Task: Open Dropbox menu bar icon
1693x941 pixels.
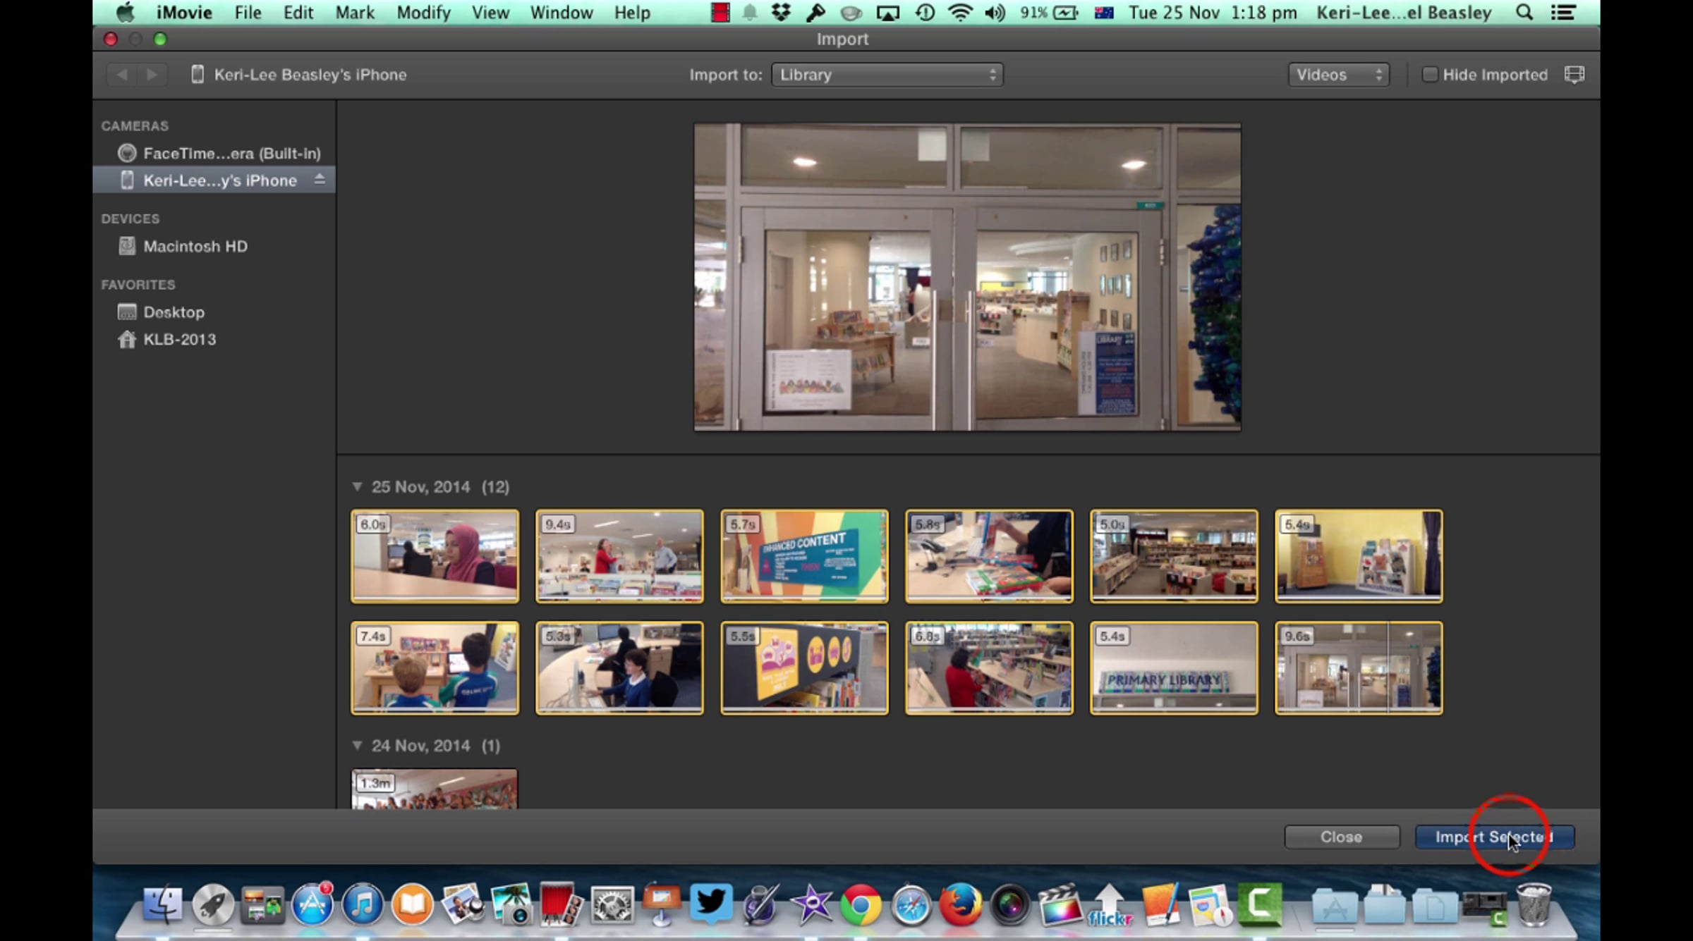Action: point(781,13)
